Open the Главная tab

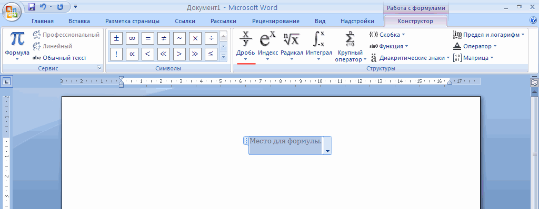click(43, 22)
